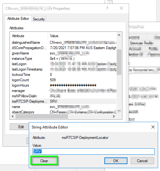Select the logonCount attribute row
Screen dimensions: 160x171
point(64,80)
